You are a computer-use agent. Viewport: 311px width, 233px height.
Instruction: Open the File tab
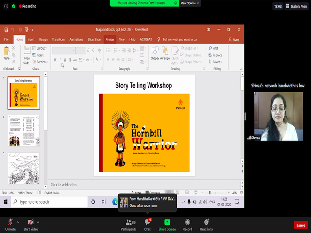[x=7, y=39]
